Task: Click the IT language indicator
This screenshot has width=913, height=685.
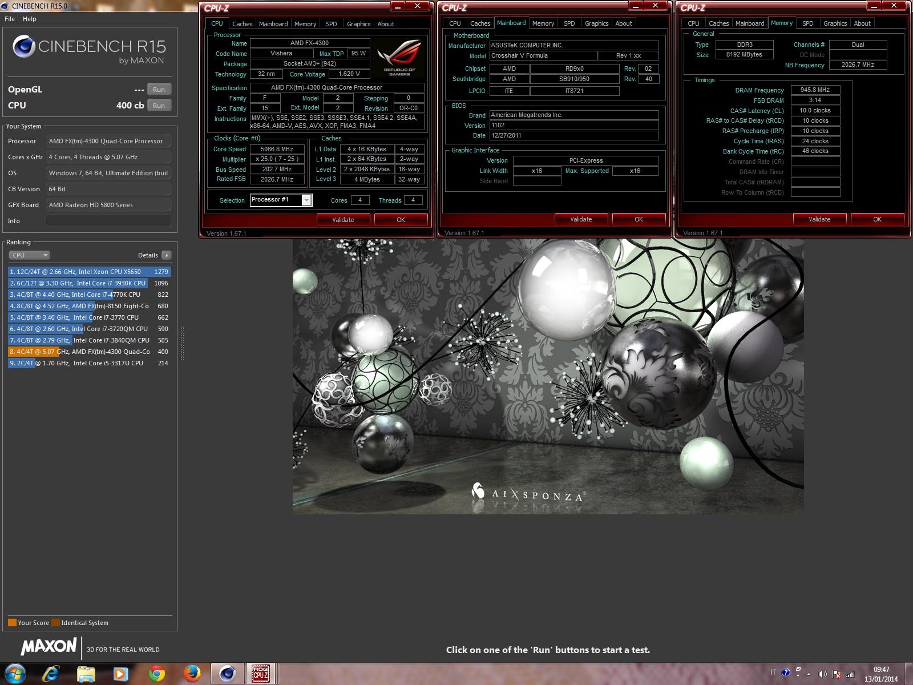Action: coord(773,672)
